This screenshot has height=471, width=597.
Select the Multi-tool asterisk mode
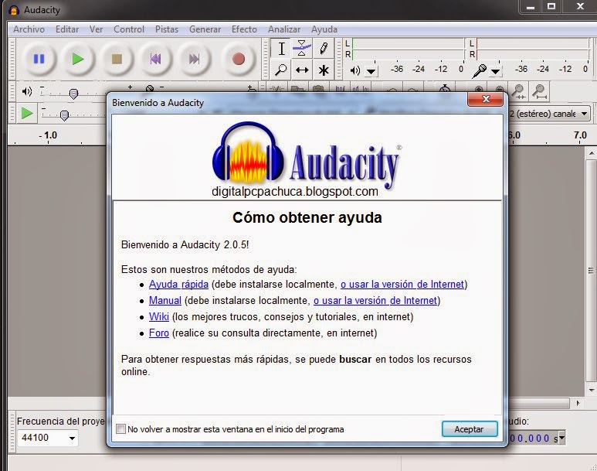click(x=324, y=70)
